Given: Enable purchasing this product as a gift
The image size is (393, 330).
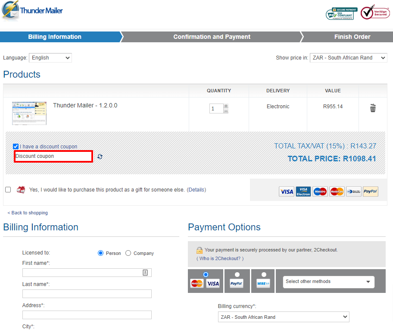Looking at the screenshot, I should point(8,189).
